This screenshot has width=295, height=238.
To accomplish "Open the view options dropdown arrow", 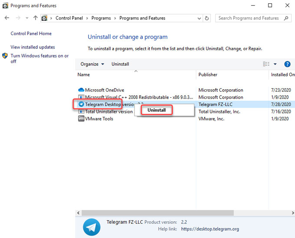I will pos(275,64).
